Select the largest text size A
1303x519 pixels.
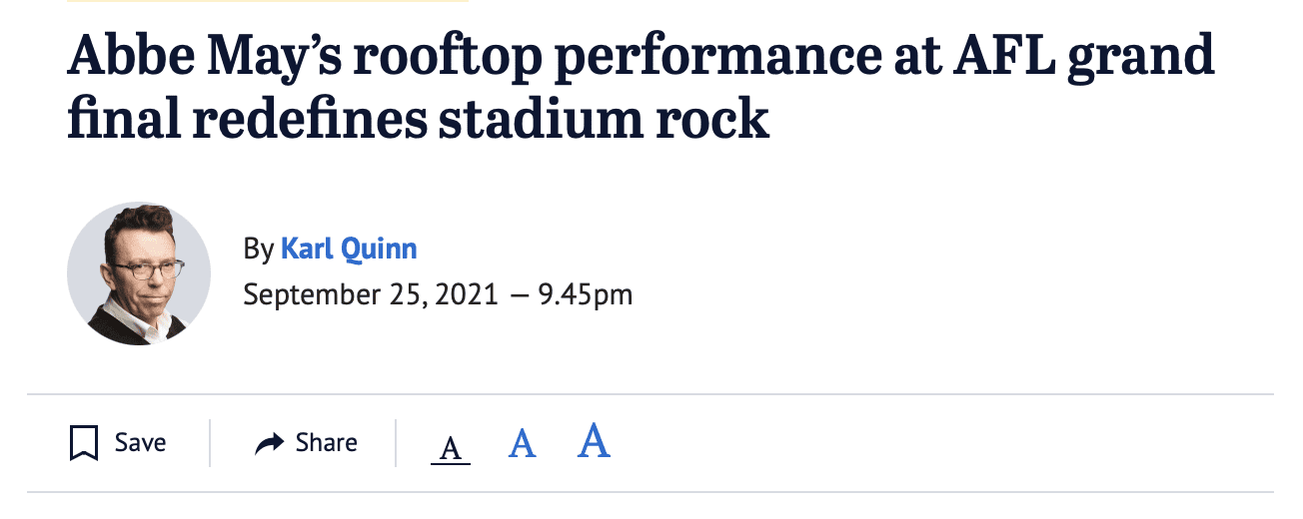coord(594,440)
